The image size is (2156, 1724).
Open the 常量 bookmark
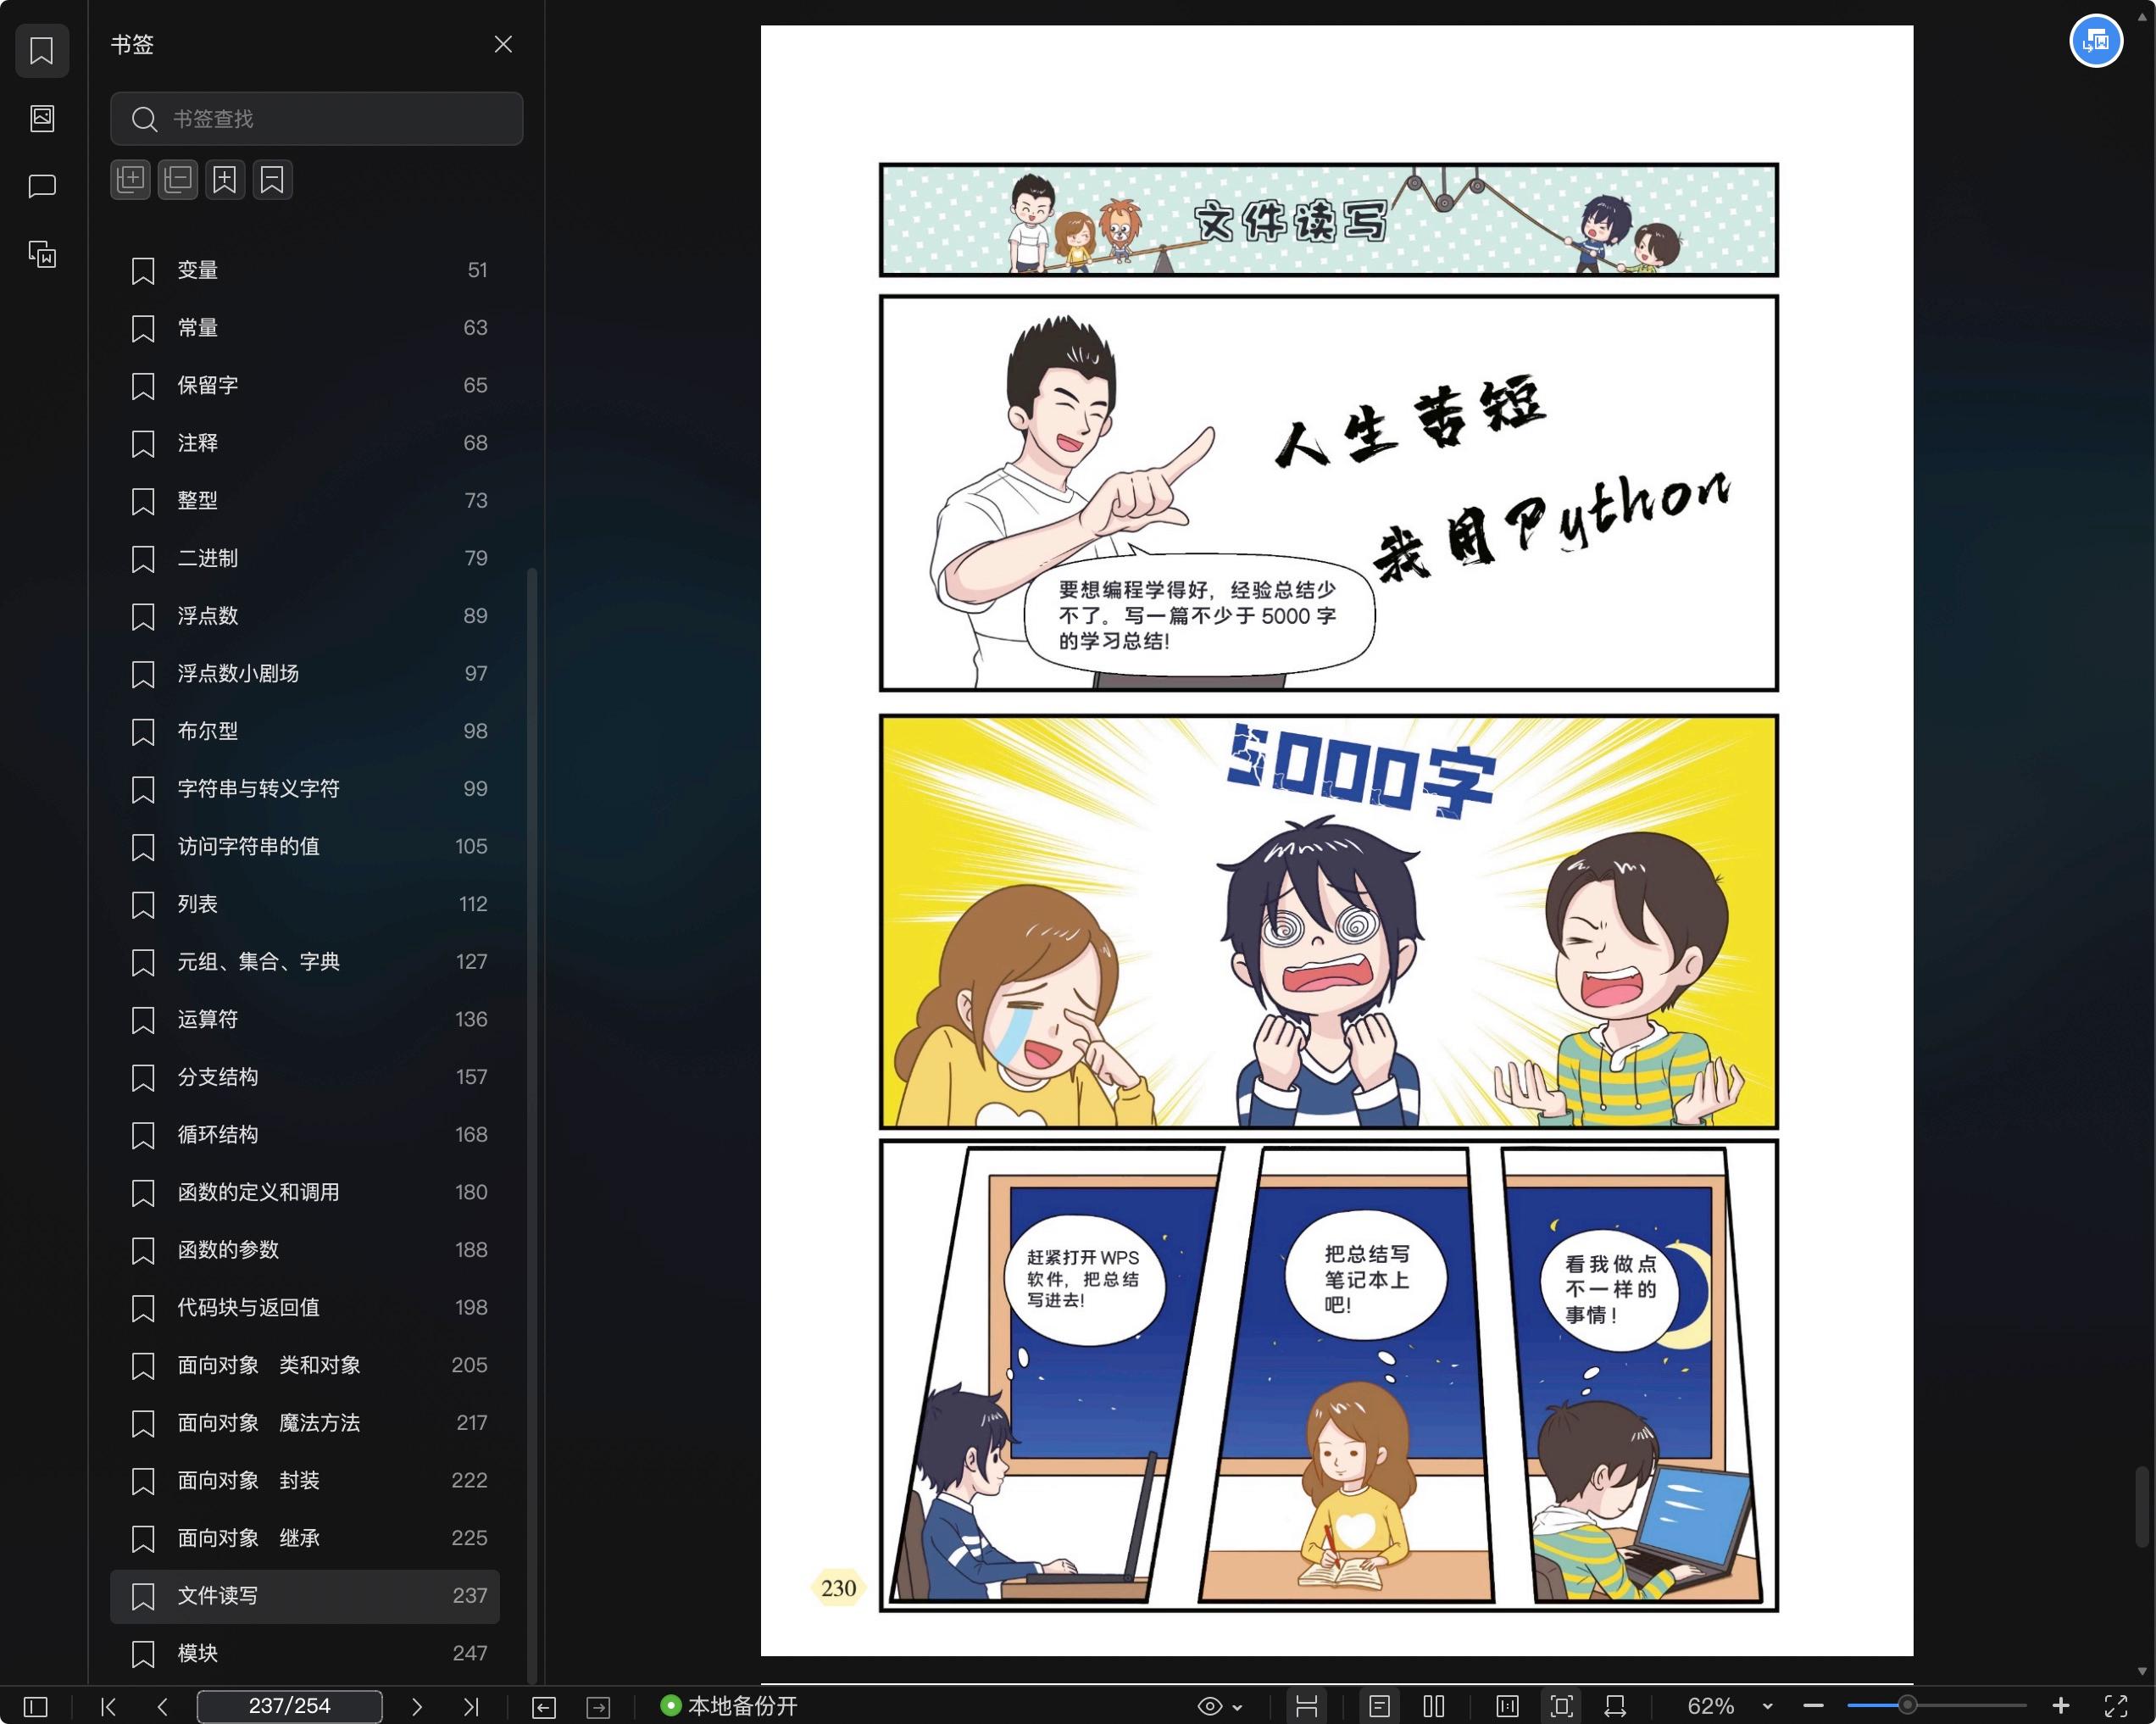click(305, 328)
